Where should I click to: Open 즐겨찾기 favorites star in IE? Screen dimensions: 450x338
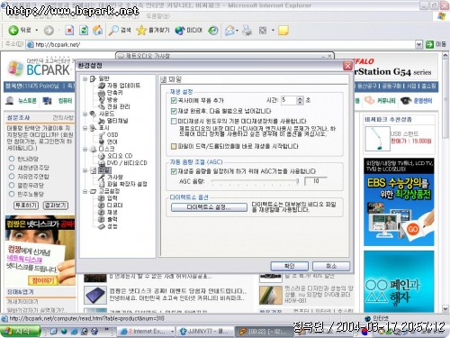click(153, 30)
